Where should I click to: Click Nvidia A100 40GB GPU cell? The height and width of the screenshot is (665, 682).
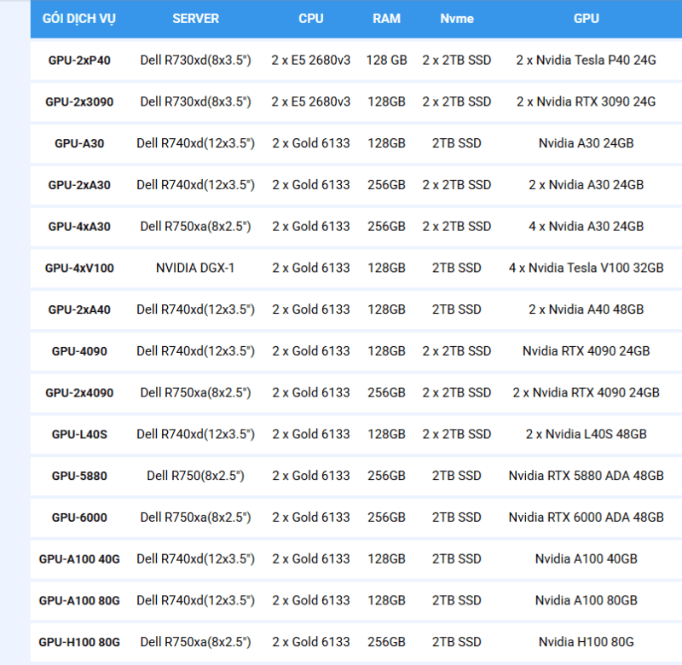pos(587,559)
